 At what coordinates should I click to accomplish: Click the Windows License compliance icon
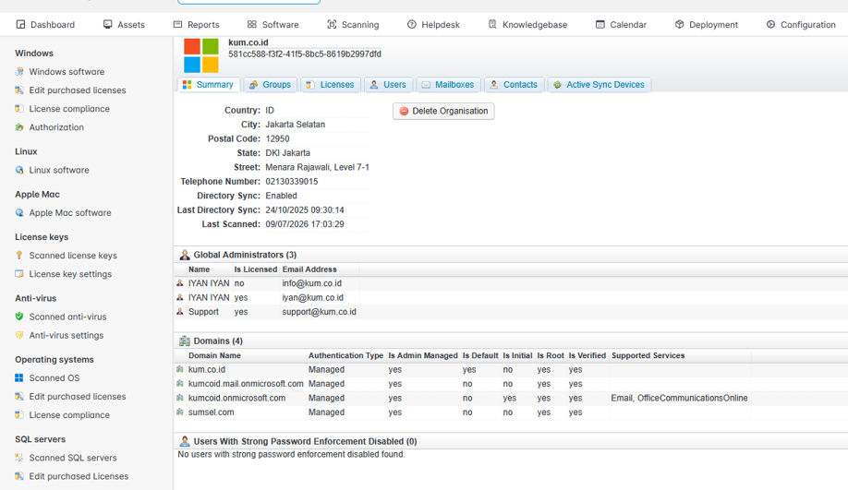click(19, 109)
